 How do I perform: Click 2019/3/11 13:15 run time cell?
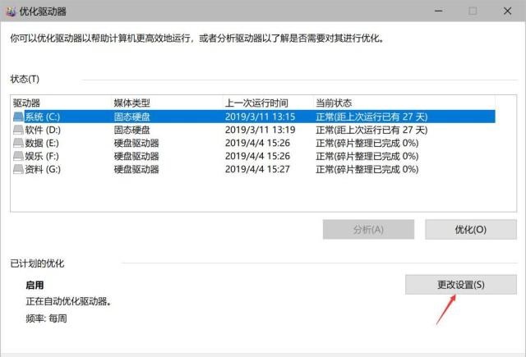click(x=260, y=117)
